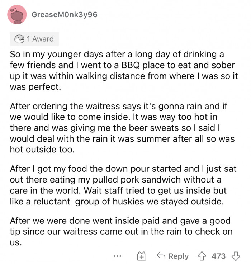This screenshot has height=264, width=251.
Task: Open the three-dot more options menu
Action: coord(117,256)
